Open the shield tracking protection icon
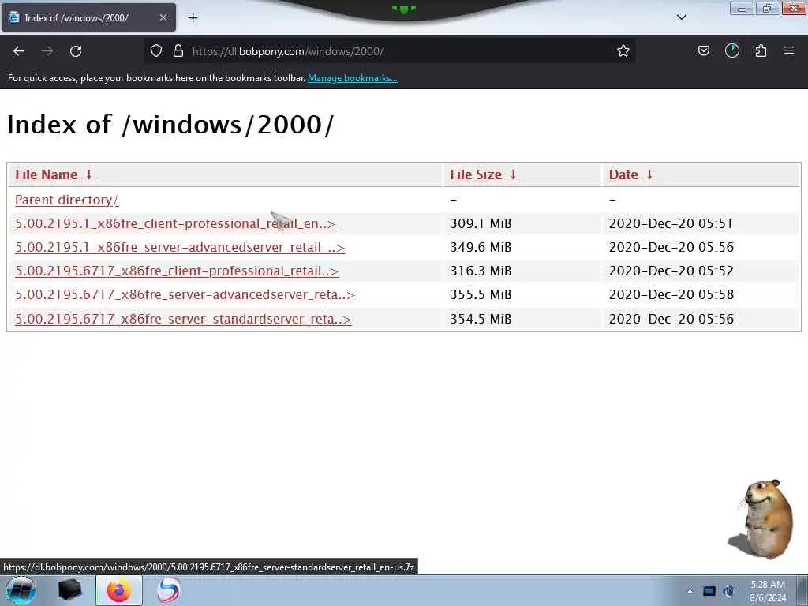Screen dimensions: 808x606 click(156, 51)
